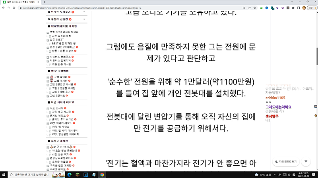Open 고멤 | 핫클립 게시판 board
Viewport: 318px width, 178px height.
[64, 88]
